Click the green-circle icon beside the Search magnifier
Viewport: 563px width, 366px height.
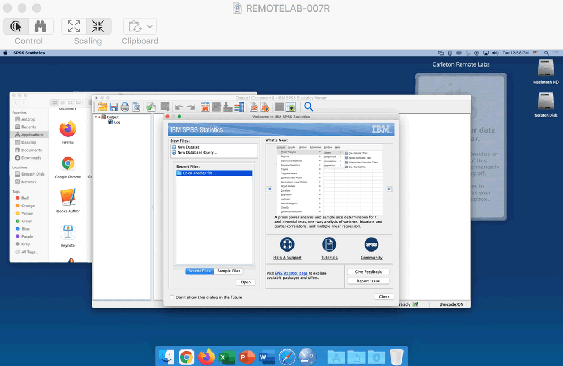290,107
